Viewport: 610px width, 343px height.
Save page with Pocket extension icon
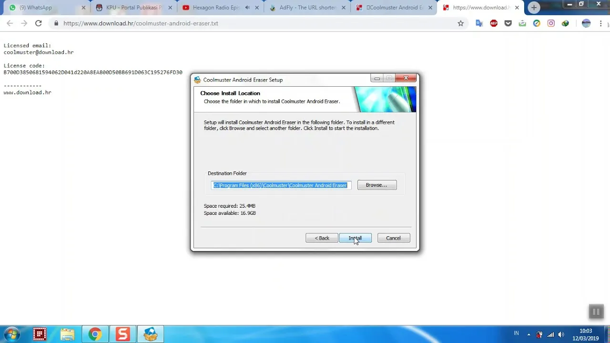pyautogui.click(x=508, y=23)
